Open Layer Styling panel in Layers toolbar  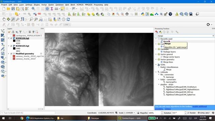pyautogui.click(x=9, y=32)
